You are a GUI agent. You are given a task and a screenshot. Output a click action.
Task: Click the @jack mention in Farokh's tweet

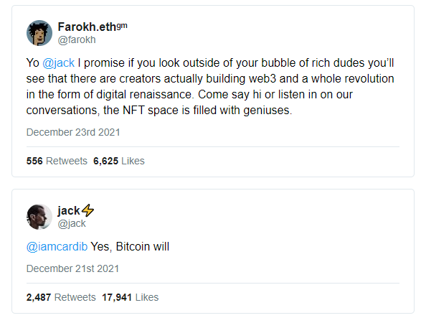(x=59, y=63)
